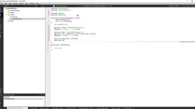195x109 pixels.
Task: Open the 4 Compile Output pane
Action: (70, 108)
